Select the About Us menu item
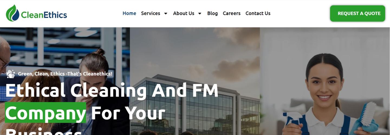The height and width of the screenshot is (135, 390). (184, 13)
